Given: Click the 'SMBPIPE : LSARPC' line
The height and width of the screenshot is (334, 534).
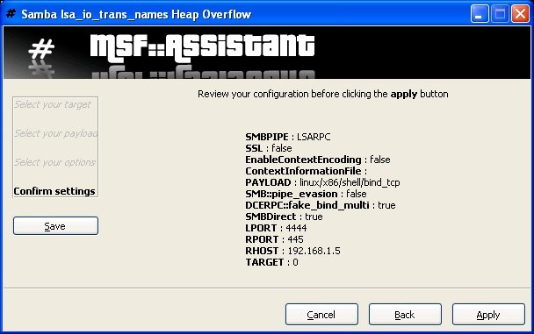Looking at the screenshot, I should tap(288, 137).
